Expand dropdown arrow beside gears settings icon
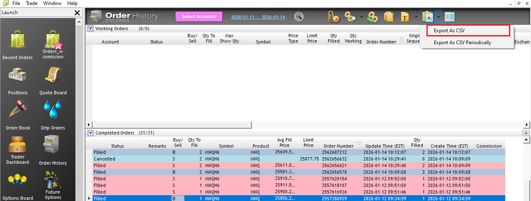This screenshot has height=201, width=531. pyautogui.click(x=361, y=17)
